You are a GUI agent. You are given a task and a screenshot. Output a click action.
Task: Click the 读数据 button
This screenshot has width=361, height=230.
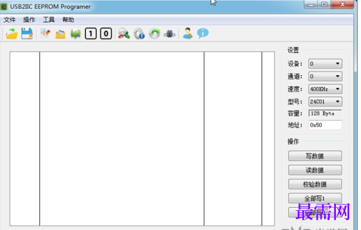315,170
